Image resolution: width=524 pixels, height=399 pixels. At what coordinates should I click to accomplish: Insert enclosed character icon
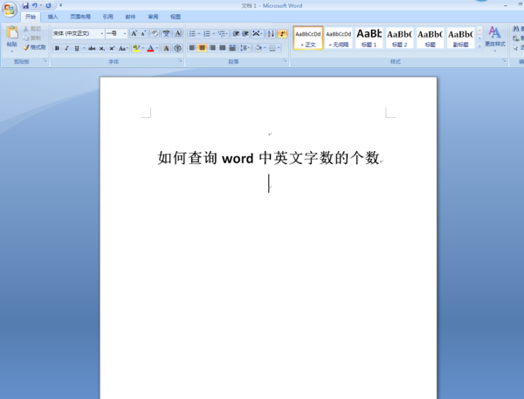[x=178, y=48]
